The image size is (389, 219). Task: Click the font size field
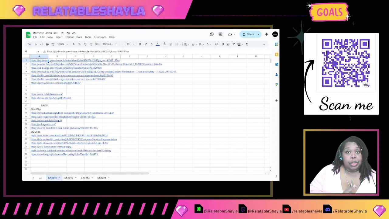128,44
